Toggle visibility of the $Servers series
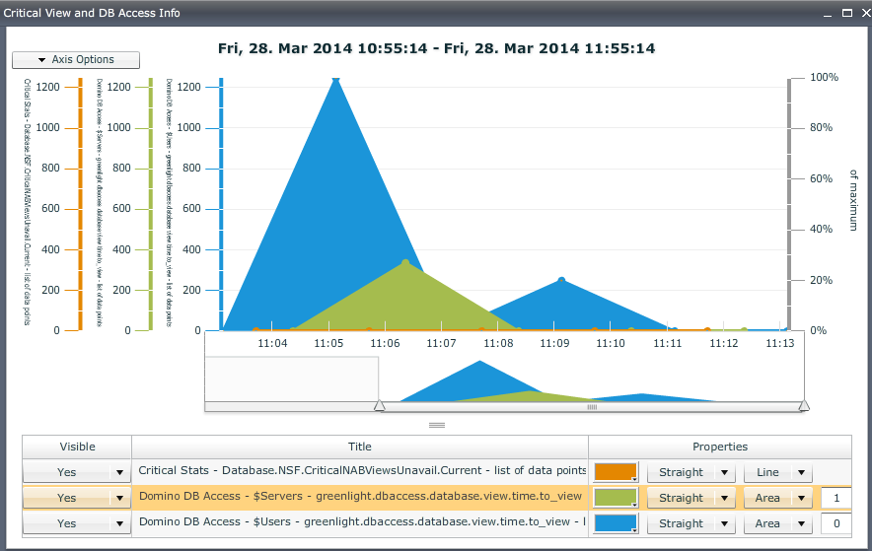This screenshot has height=551, width=872. 77,498
